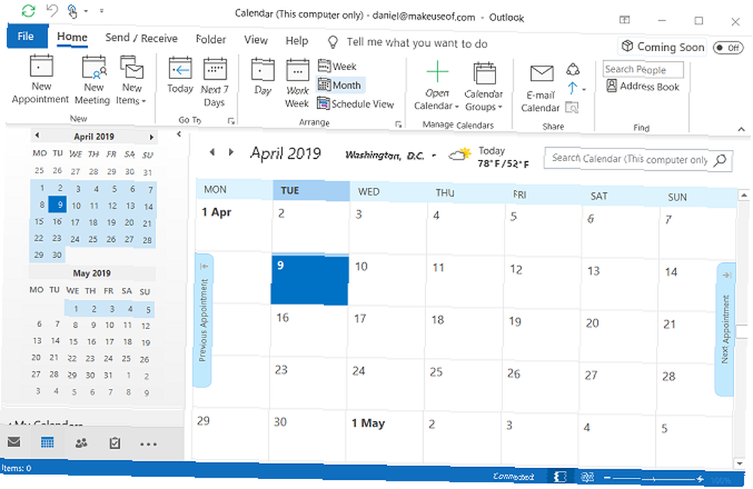The height and width of the screenshot is (489, 753).
Task: Open the Washington, D.C. weather location dropdown
Action: (434, 156)
